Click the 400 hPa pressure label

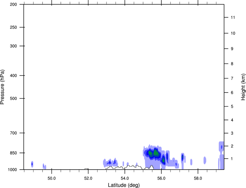[12, 76]
